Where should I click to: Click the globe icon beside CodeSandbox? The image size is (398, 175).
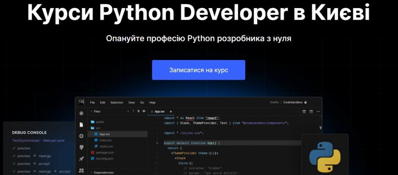(x=305, y=103)
